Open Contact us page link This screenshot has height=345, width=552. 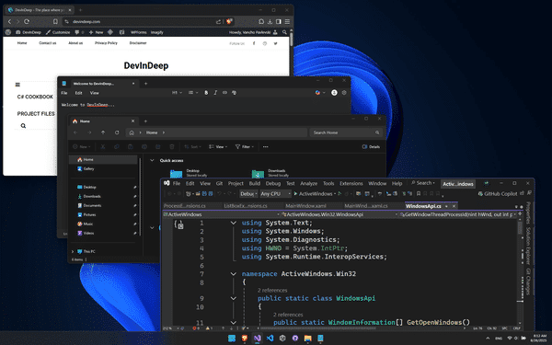(x=48, y=43)
